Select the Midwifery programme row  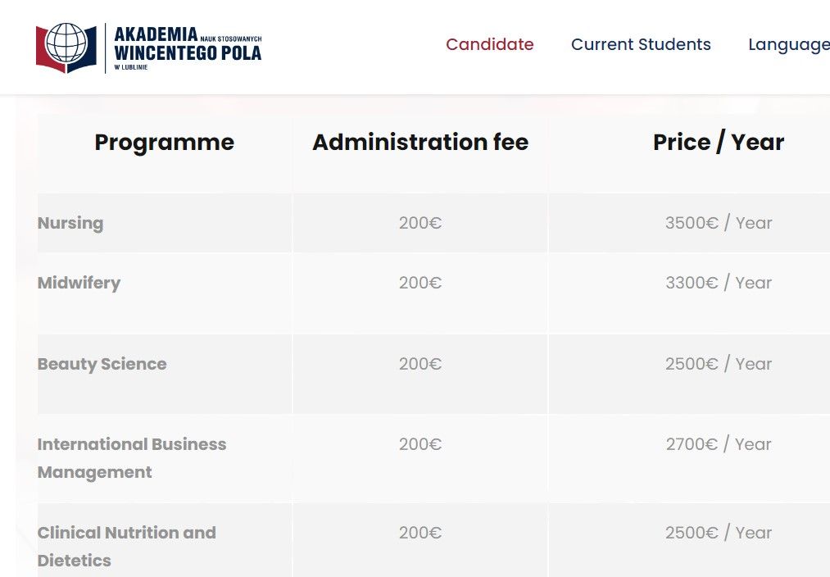click(x=79, y=283)
